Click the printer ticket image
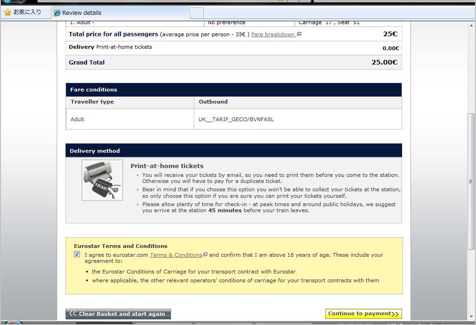This screenshot has height=325, width=476. [x=102, y=180]
